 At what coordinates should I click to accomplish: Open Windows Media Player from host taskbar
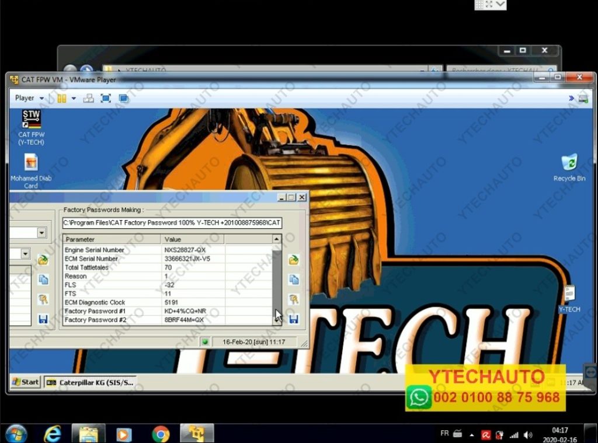[x=124, y=434]
